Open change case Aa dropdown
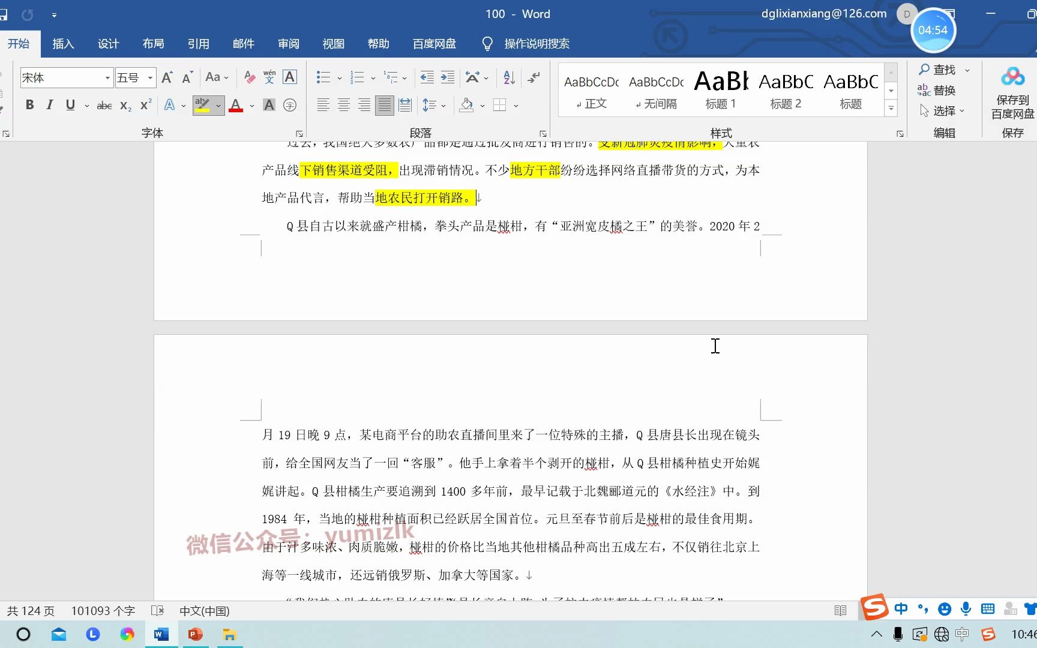 click(217, 77)
